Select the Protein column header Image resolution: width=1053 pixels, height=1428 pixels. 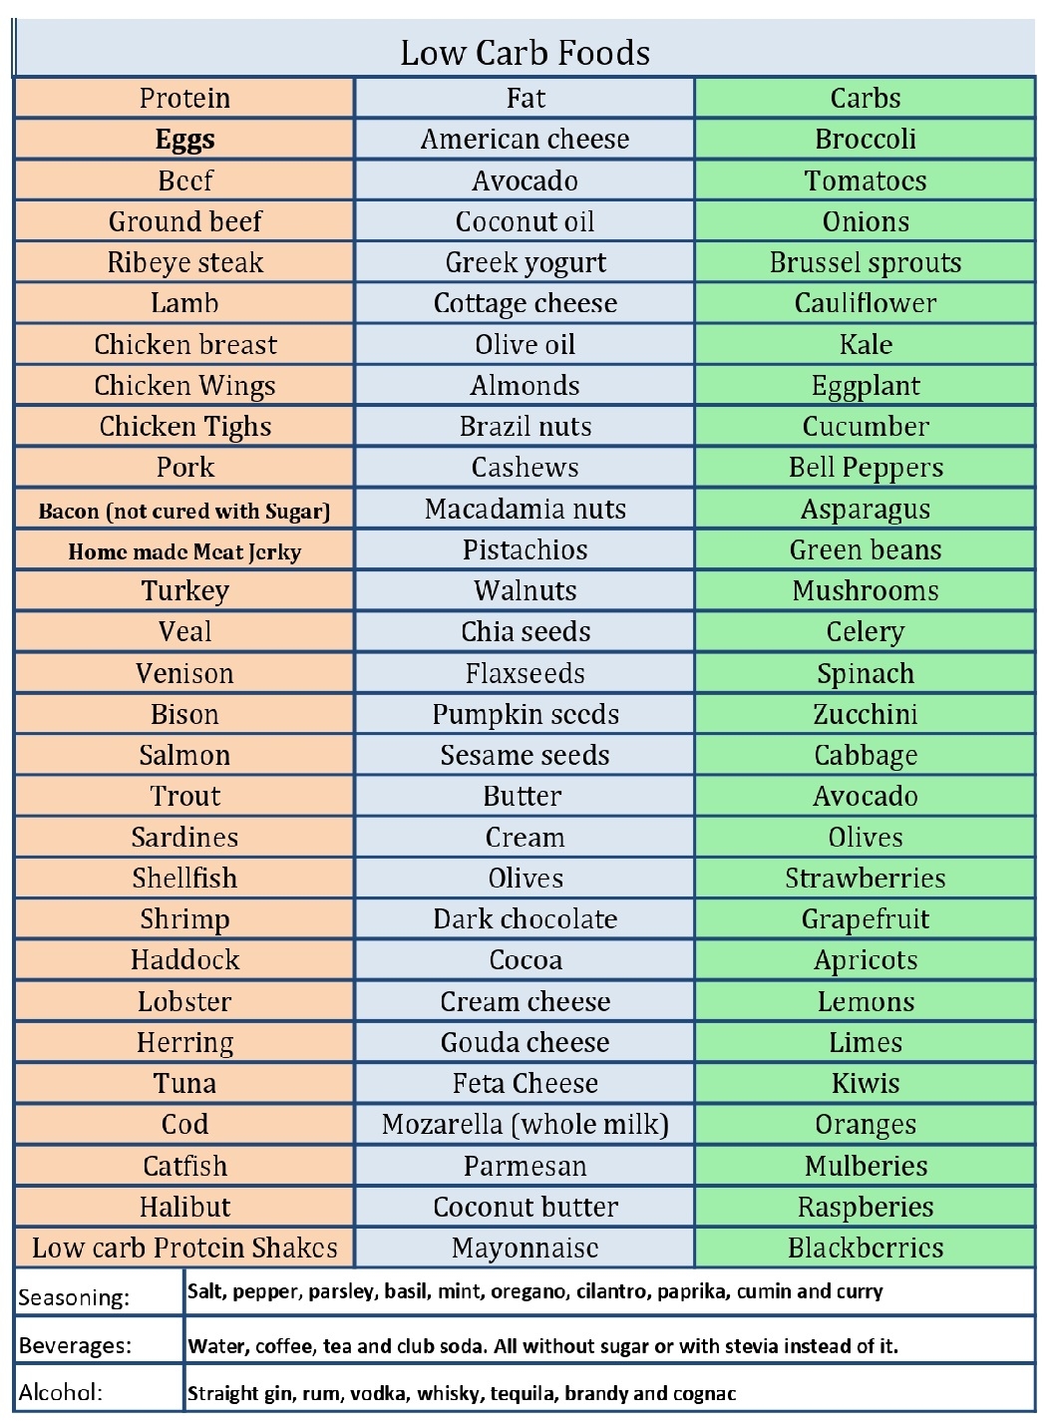coord(184,98)
